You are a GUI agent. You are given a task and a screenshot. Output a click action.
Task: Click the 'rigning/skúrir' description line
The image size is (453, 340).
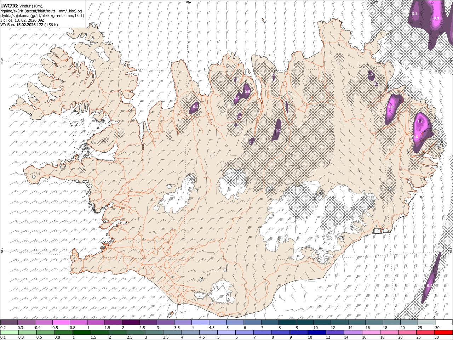(x=41, y=11)
